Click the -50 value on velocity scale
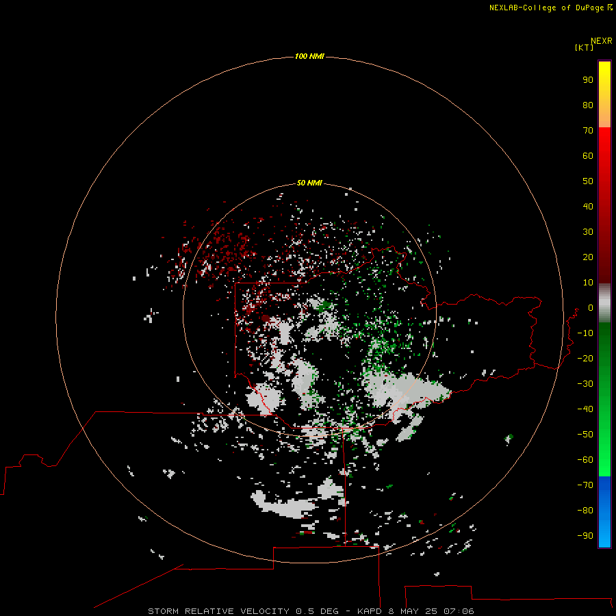Image resolution: width=616 pixels, height=616 pixels. tap(585, 435)
